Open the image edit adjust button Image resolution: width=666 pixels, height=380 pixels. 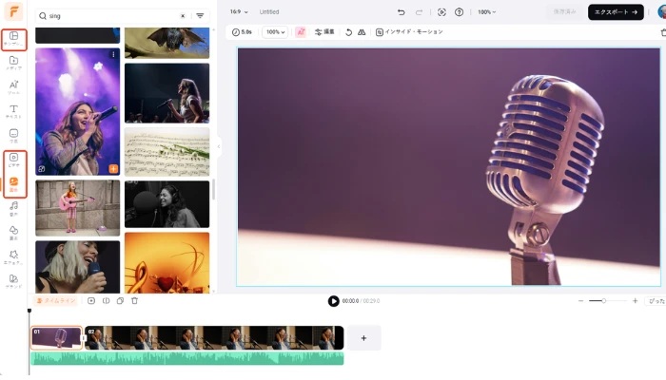(325, 31)
